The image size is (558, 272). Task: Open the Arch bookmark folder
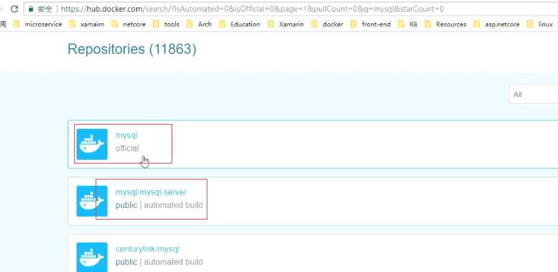pos(199,24)
